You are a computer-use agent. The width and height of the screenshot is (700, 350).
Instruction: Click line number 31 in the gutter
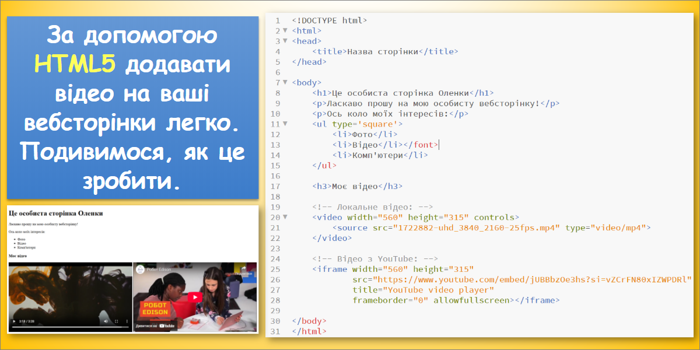click(276, 331)
